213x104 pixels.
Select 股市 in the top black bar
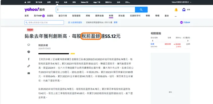pos(57,2)
